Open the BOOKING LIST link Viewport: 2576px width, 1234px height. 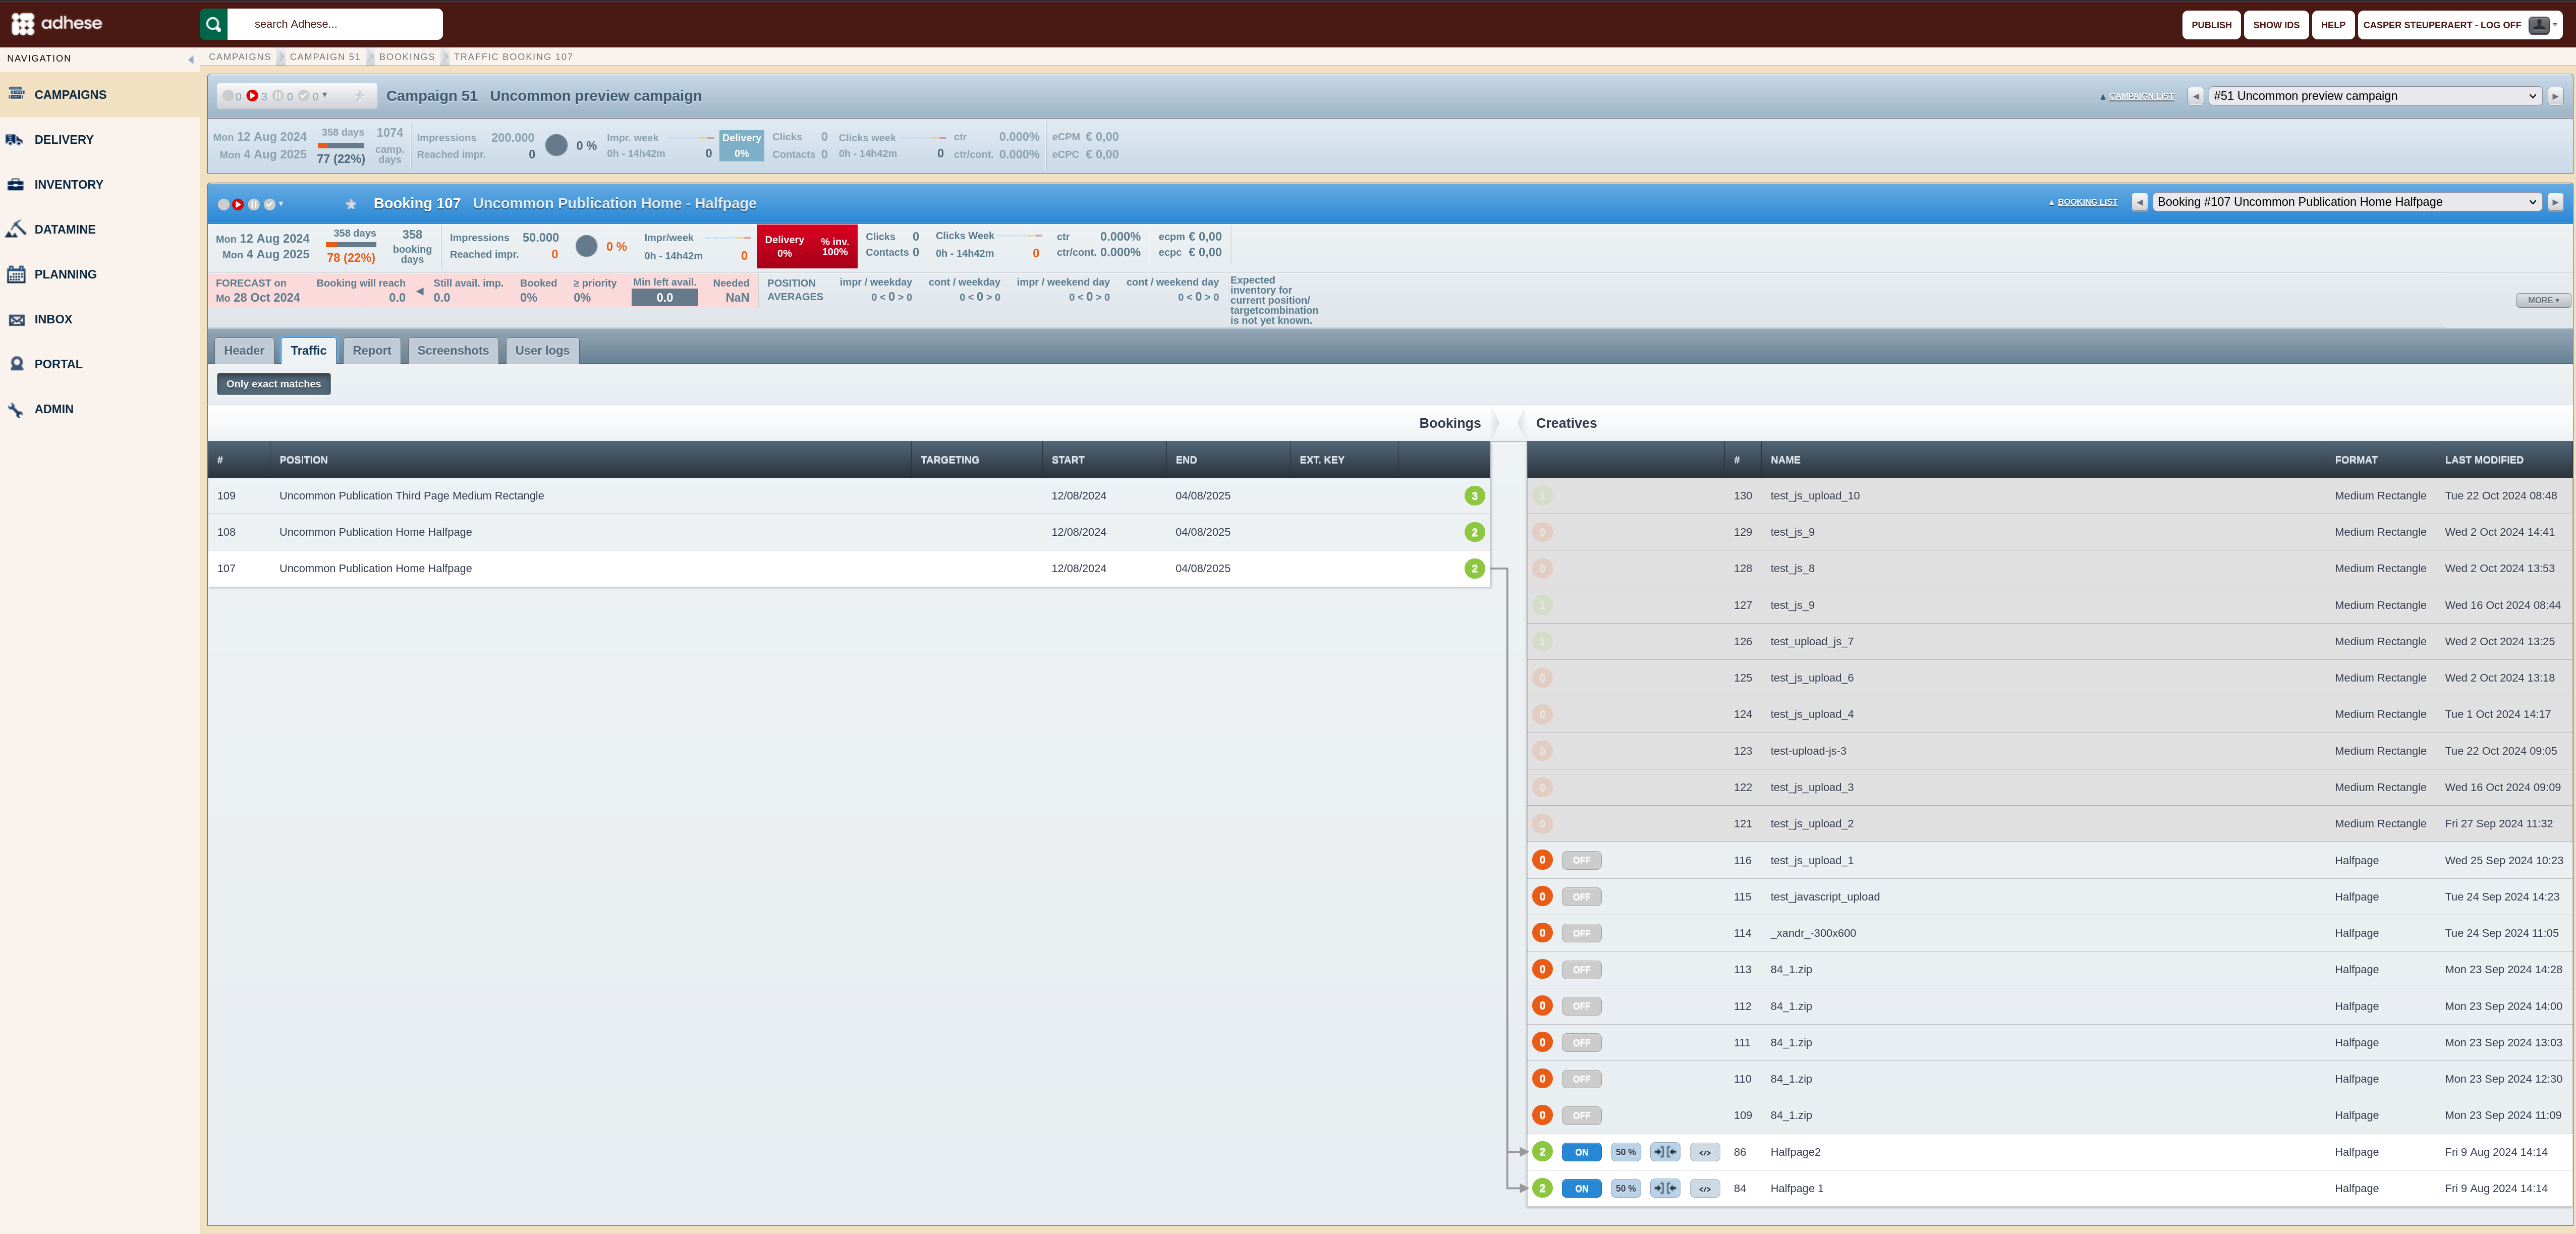point(2087,202)
